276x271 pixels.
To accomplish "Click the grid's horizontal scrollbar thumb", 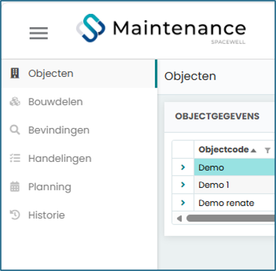I will [231, 218].
